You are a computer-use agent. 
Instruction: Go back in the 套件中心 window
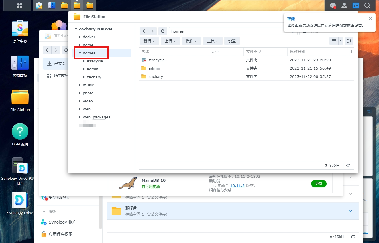47,50
